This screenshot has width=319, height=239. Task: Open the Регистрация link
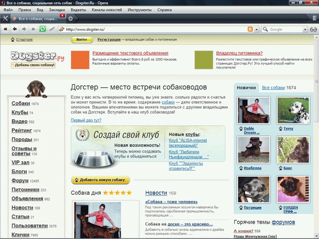[x=109, y=40]
